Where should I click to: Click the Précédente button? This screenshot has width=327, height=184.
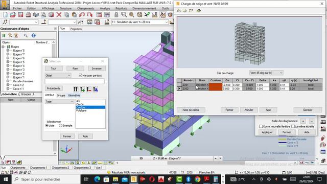(x=54, y=88)
